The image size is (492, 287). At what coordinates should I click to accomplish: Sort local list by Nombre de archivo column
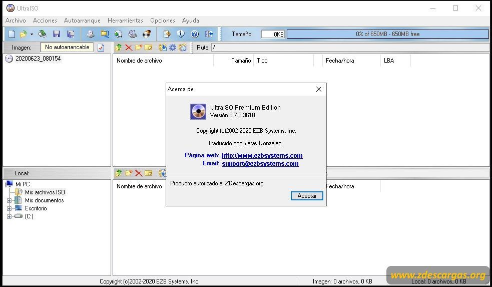[x=139, y=186]
